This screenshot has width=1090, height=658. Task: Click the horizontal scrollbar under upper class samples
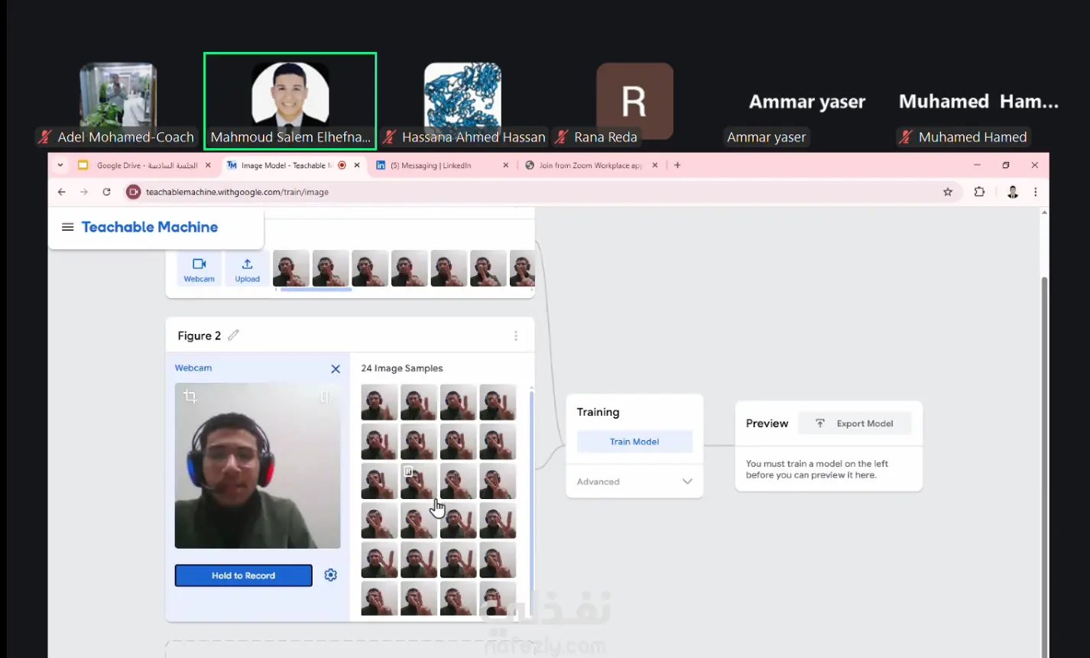pos(316,290)
